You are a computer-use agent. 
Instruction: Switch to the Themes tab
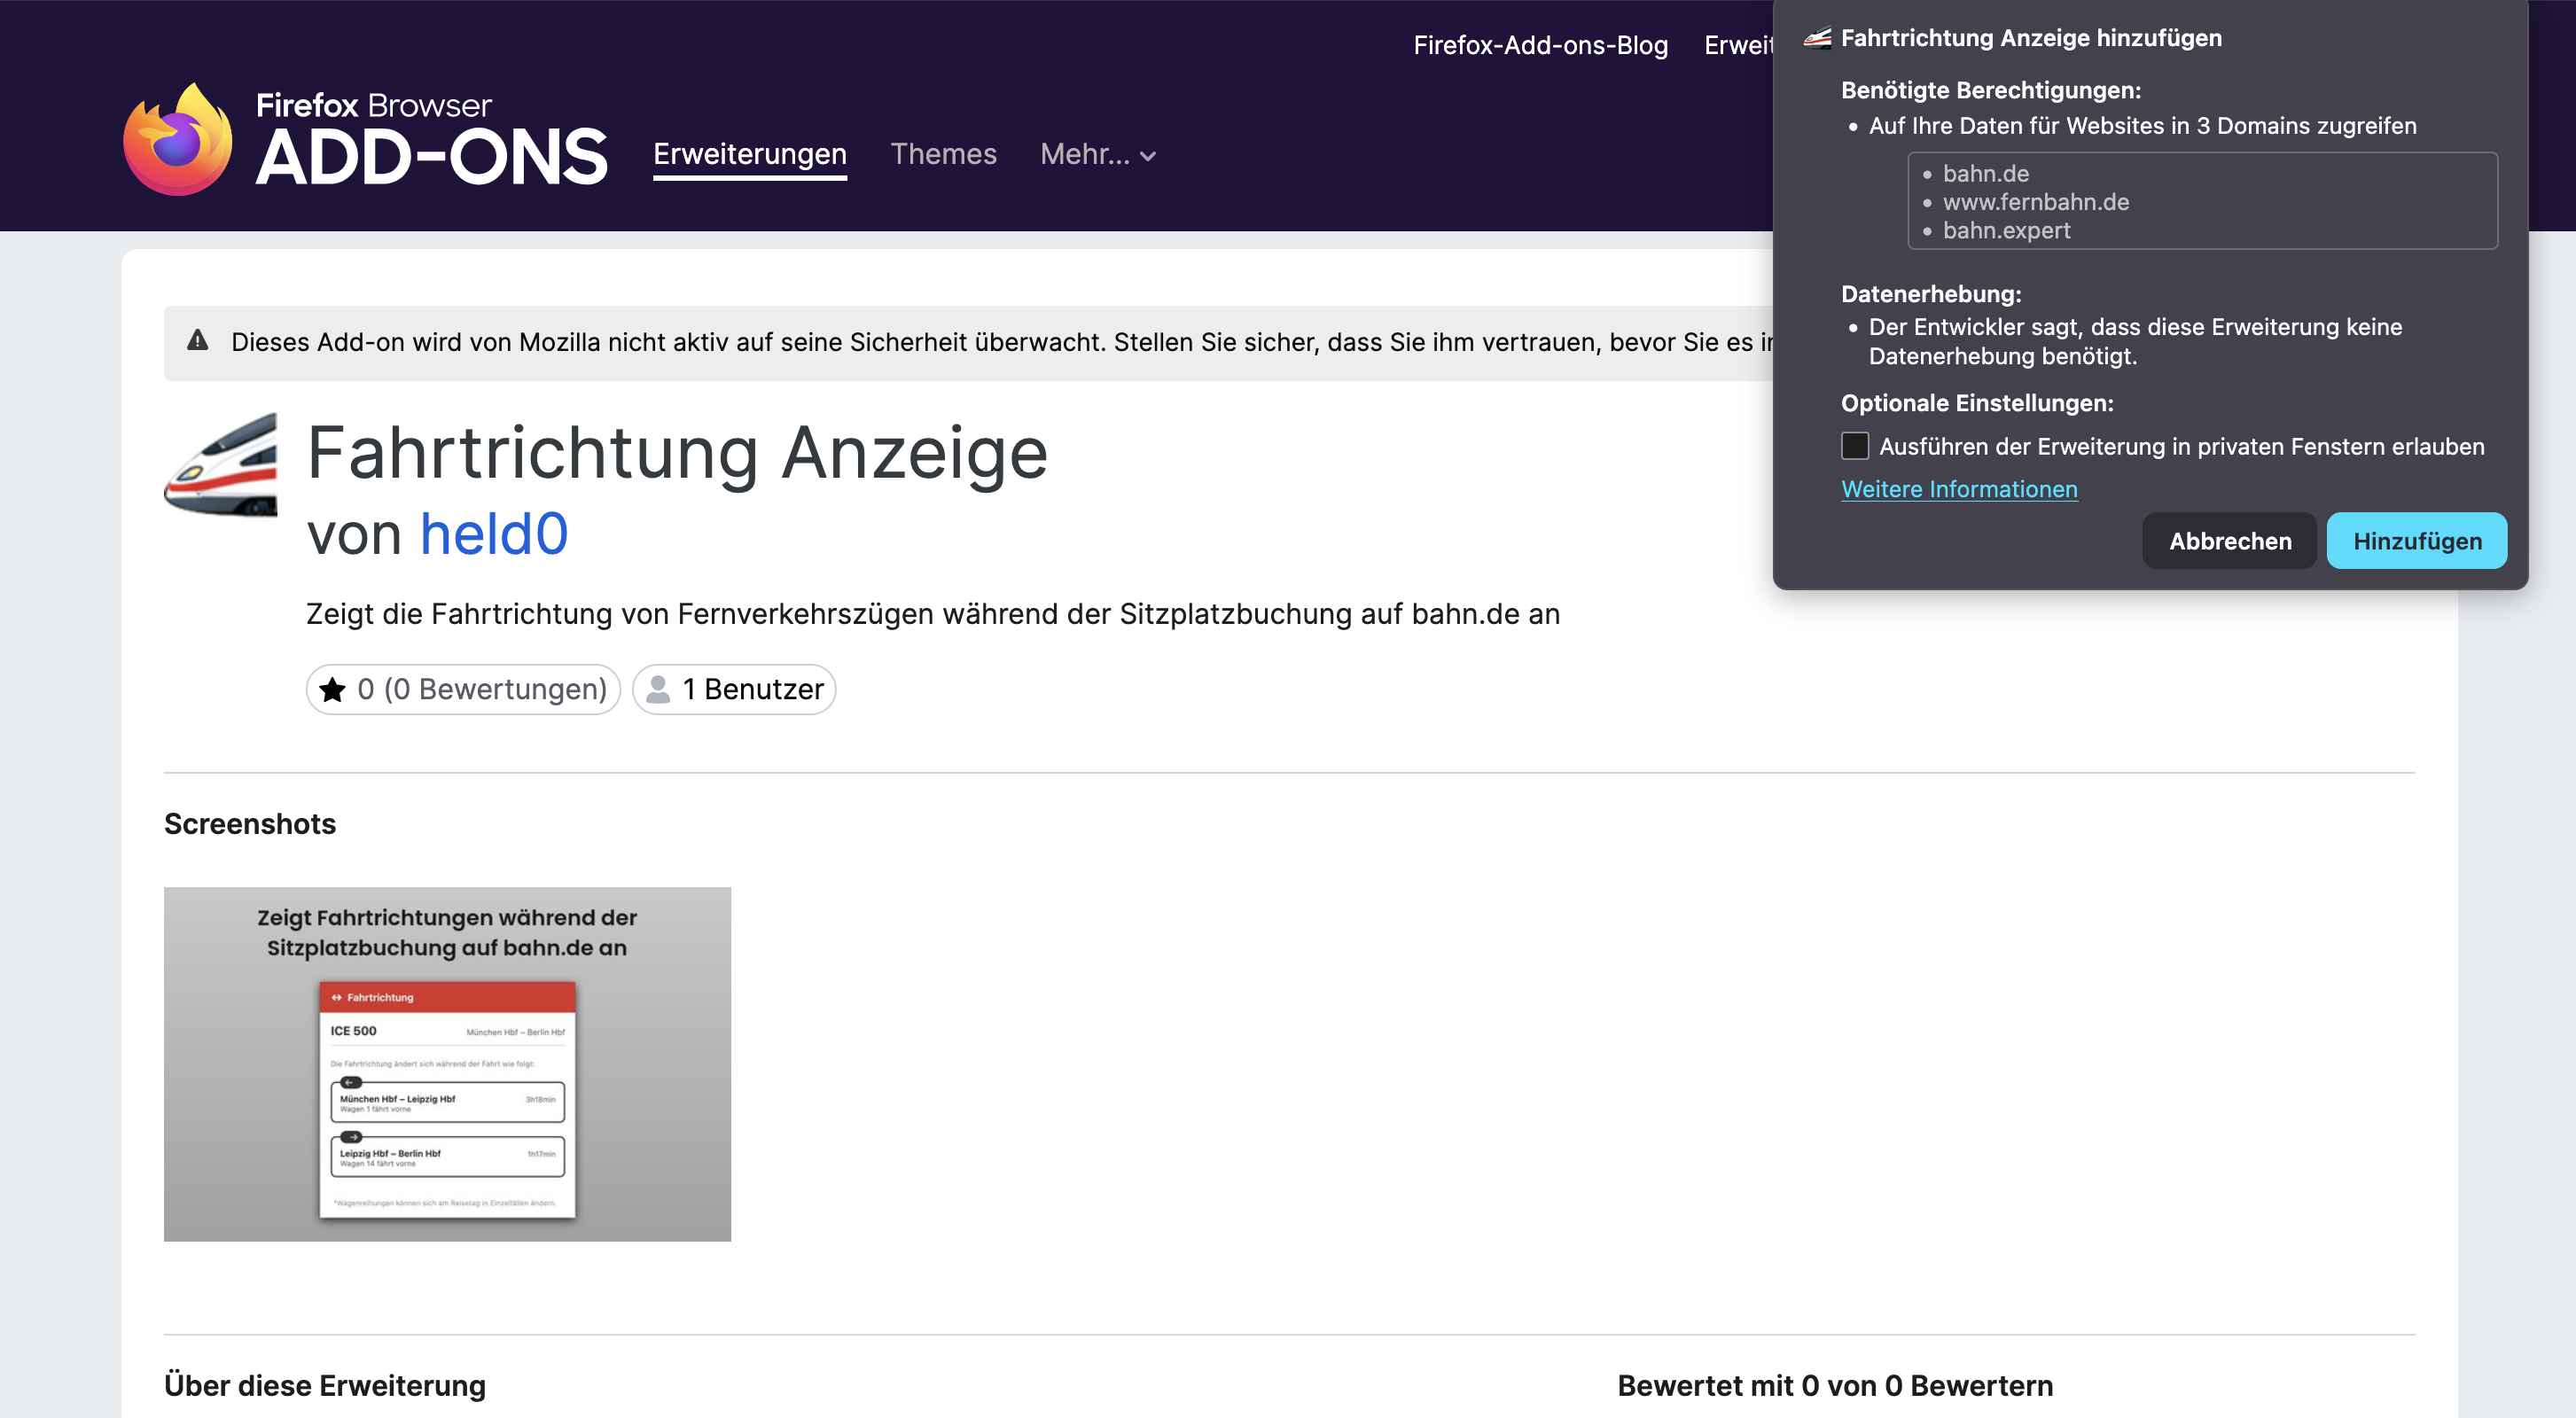click(943, 154)
